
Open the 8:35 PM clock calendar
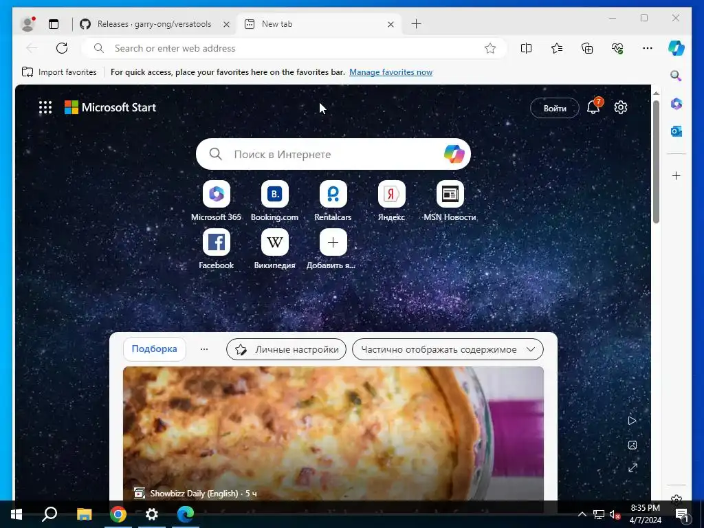[645, 514]
